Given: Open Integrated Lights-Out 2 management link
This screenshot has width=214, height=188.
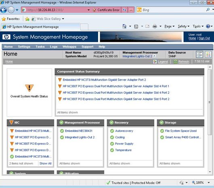Looking at the screenshot, I should point(137,56).
